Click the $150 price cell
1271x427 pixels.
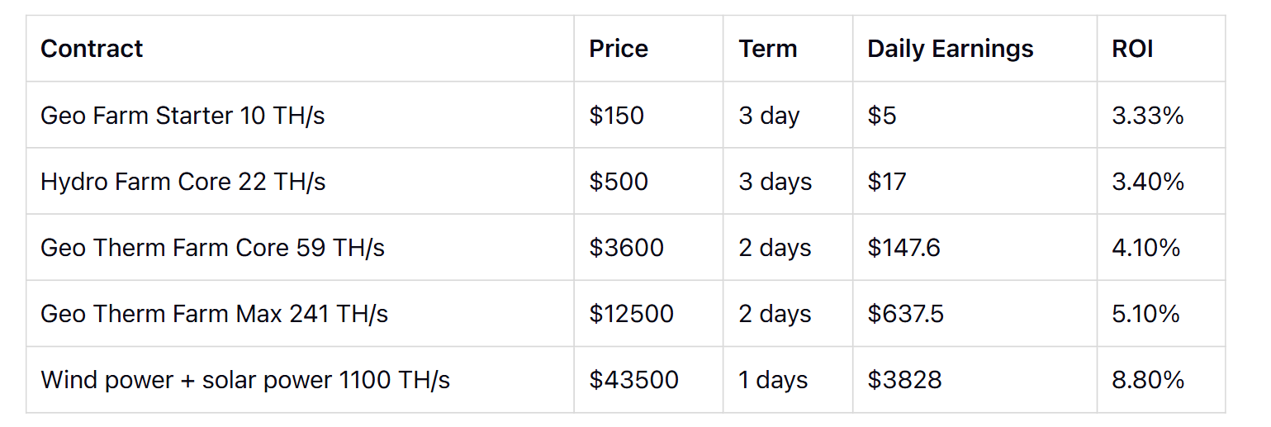[616, 116]
